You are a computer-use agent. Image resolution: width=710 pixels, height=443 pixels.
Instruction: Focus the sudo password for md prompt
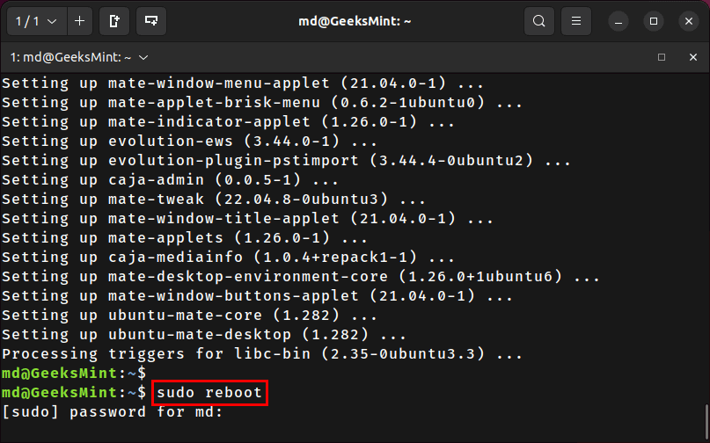[113, 412]
